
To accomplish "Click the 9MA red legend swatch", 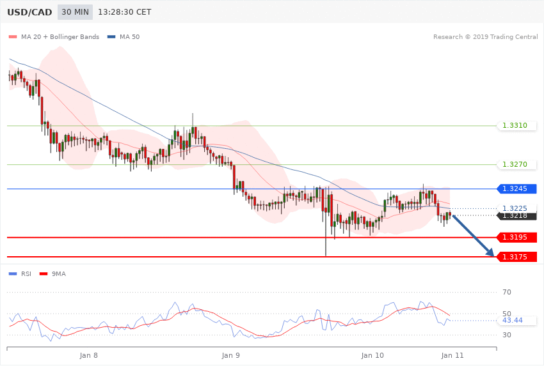I will 44,274.
